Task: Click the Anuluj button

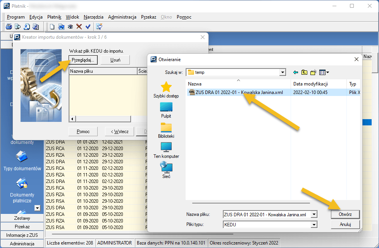Action: [345, 224]
